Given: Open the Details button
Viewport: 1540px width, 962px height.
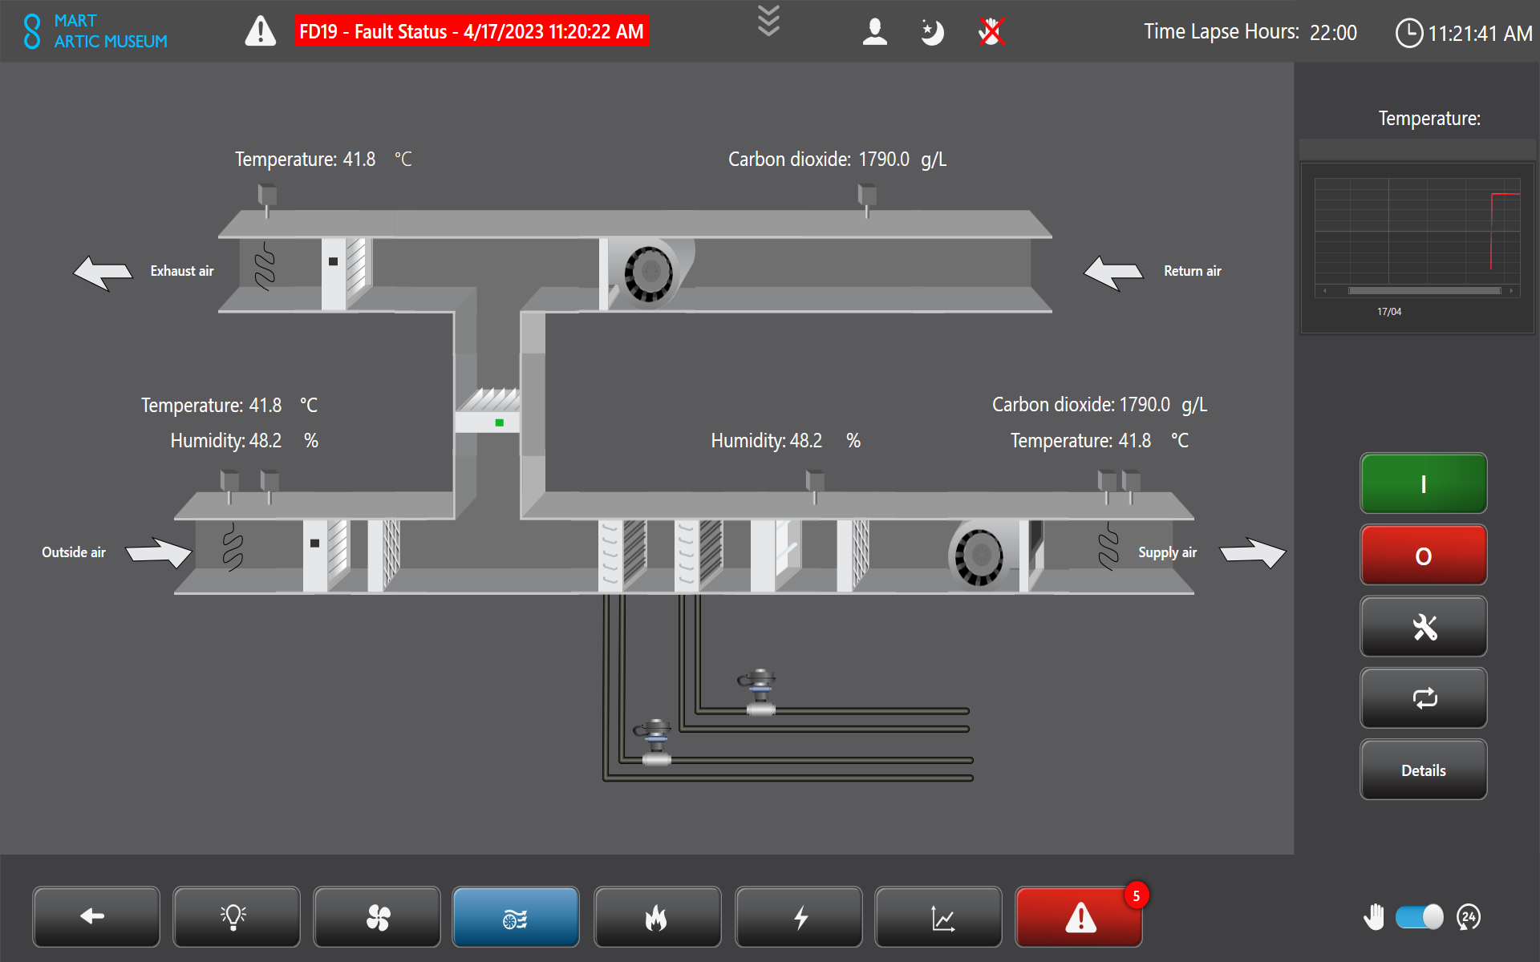Looking at the screenshot, I should tap(1423, 770).
